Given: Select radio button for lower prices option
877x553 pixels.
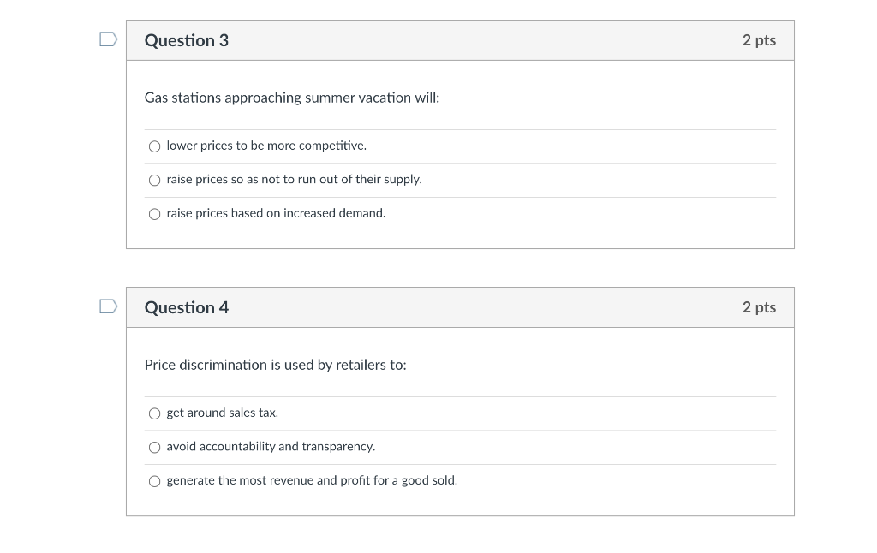Looking at the screenshot, I should pyautogui.click(x=154, y=146).
